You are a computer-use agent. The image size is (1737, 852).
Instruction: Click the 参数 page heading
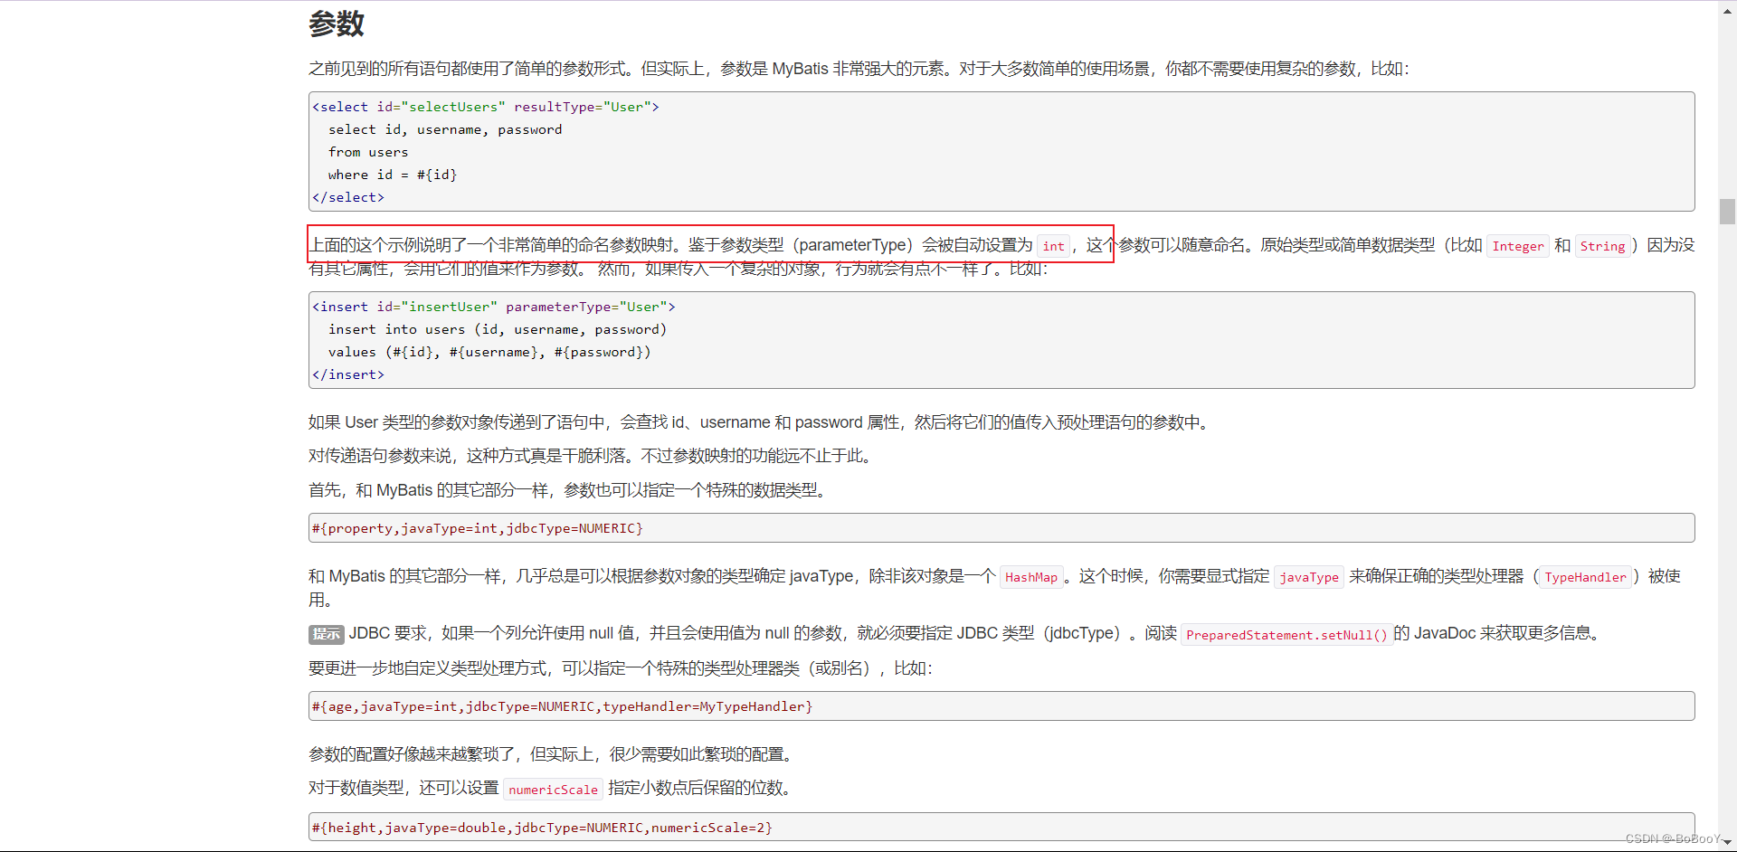point(336,24)
